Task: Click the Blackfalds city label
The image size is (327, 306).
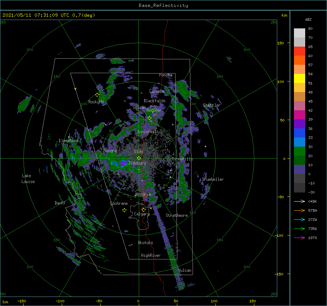Action: point(154,101)
